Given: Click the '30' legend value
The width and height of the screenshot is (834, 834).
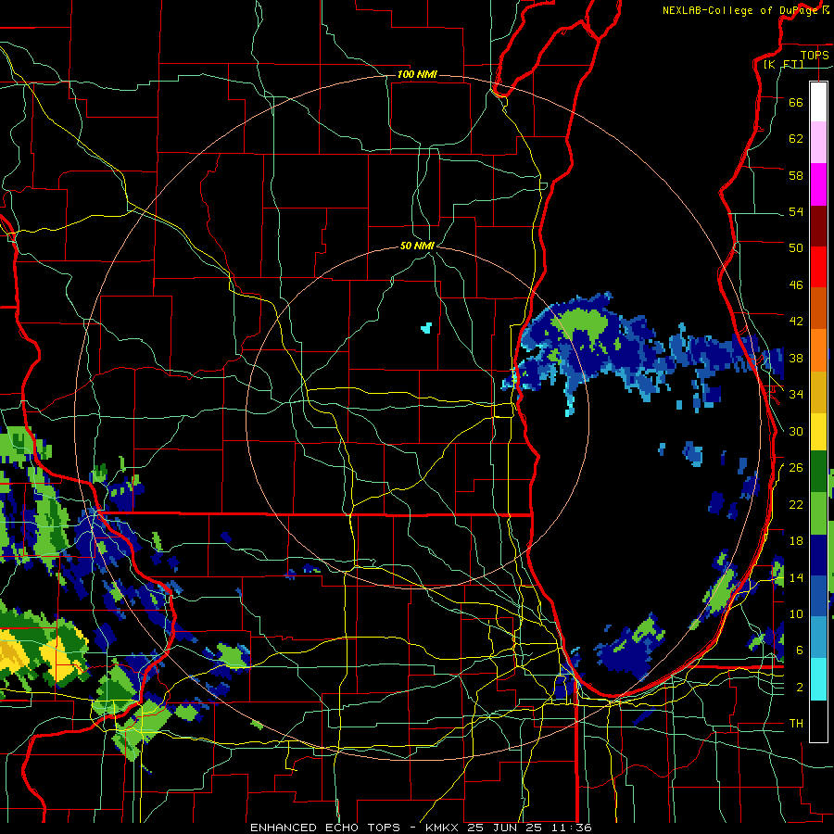Looking at the screenshot, I should pyautogui.click(x=796, y=431).
